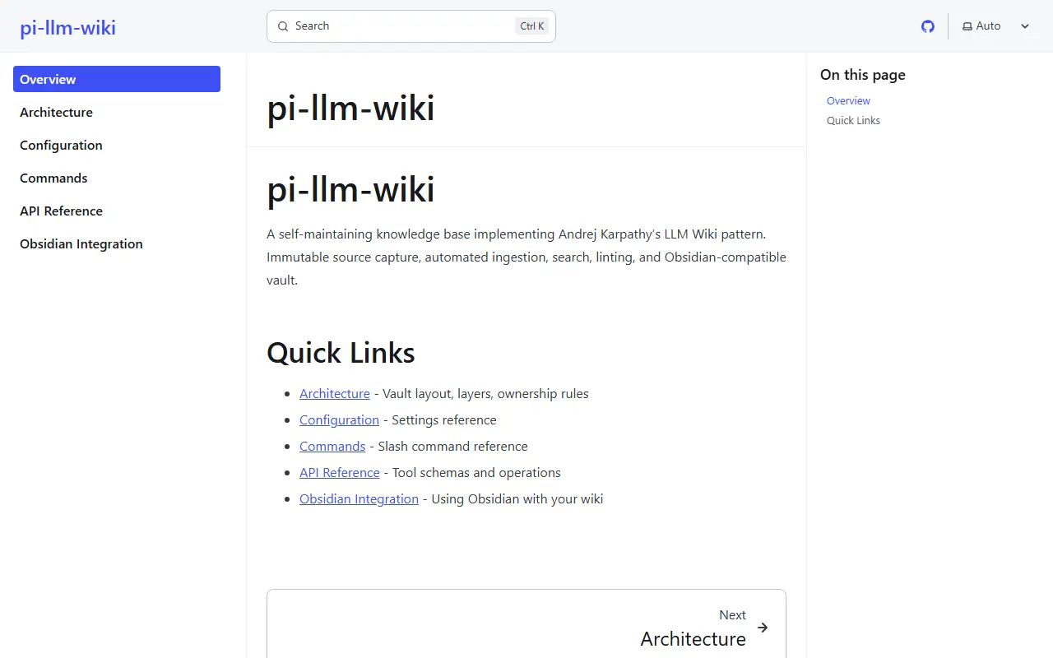Follow the API Reference quick link
The height and width of the screenshot is (658, 1053).
[x=340, y=472]
